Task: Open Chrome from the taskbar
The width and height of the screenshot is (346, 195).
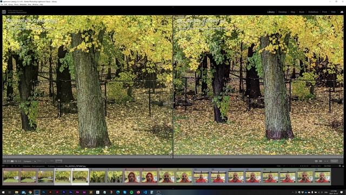Action: [30, 192]
